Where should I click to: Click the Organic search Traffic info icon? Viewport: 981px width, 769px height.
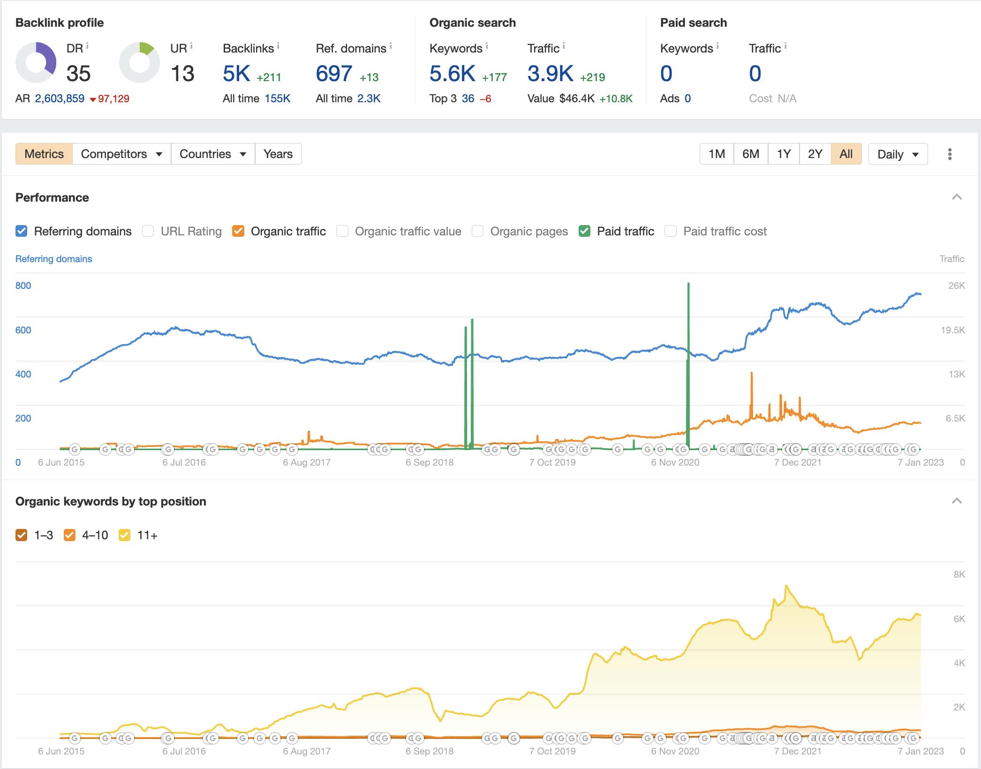coord(564,46)
